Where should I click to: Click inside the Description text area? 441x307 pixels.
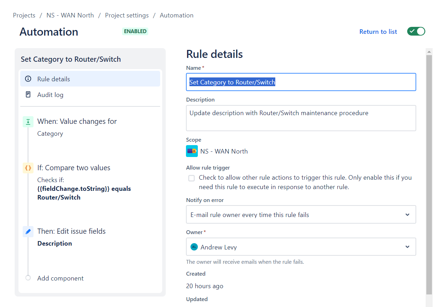tap(301, 118)
